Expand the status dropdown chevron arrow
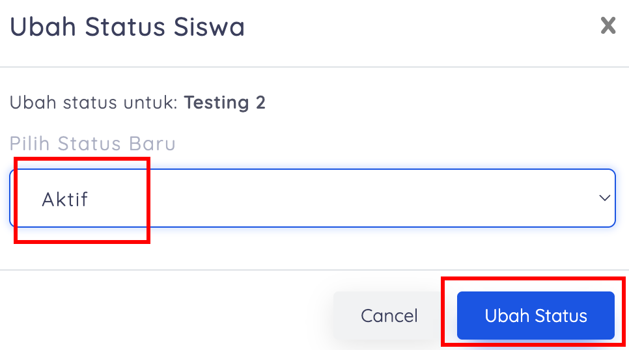Screen dimensions: 629x350 point(604,198)
